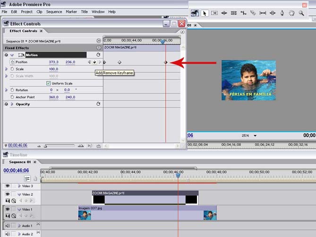This screenshot has height=237, width=316.
Task: Expand the Opacity effect properties
Action: [12, 104]
